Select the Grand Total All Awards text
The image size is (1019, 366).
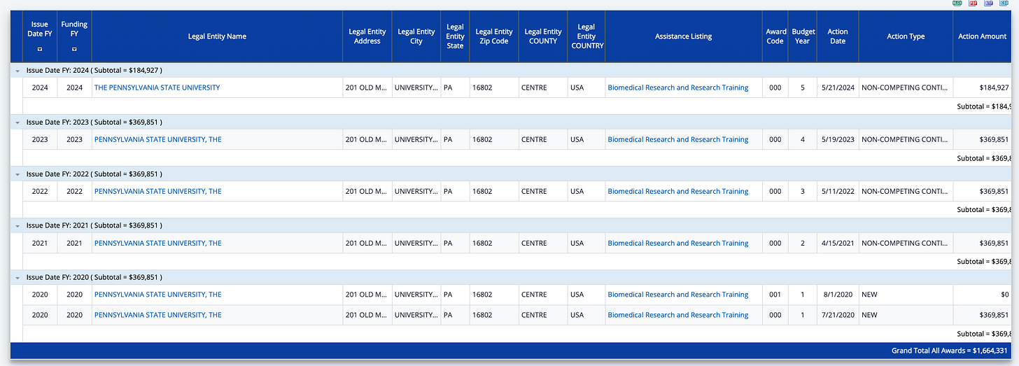949,351
